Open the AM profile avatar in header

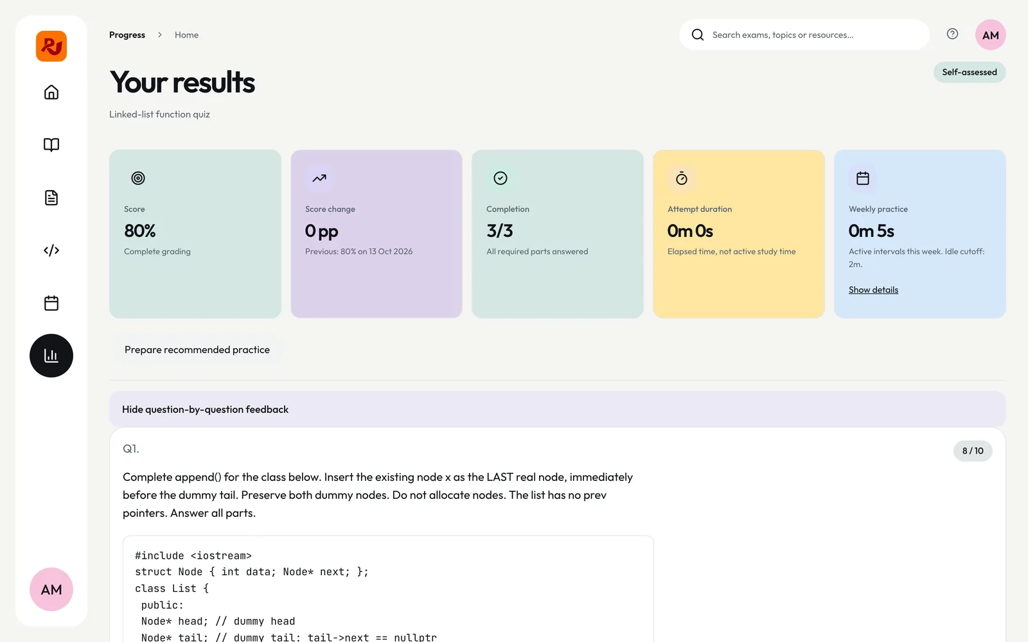click(x=991, y=35)
